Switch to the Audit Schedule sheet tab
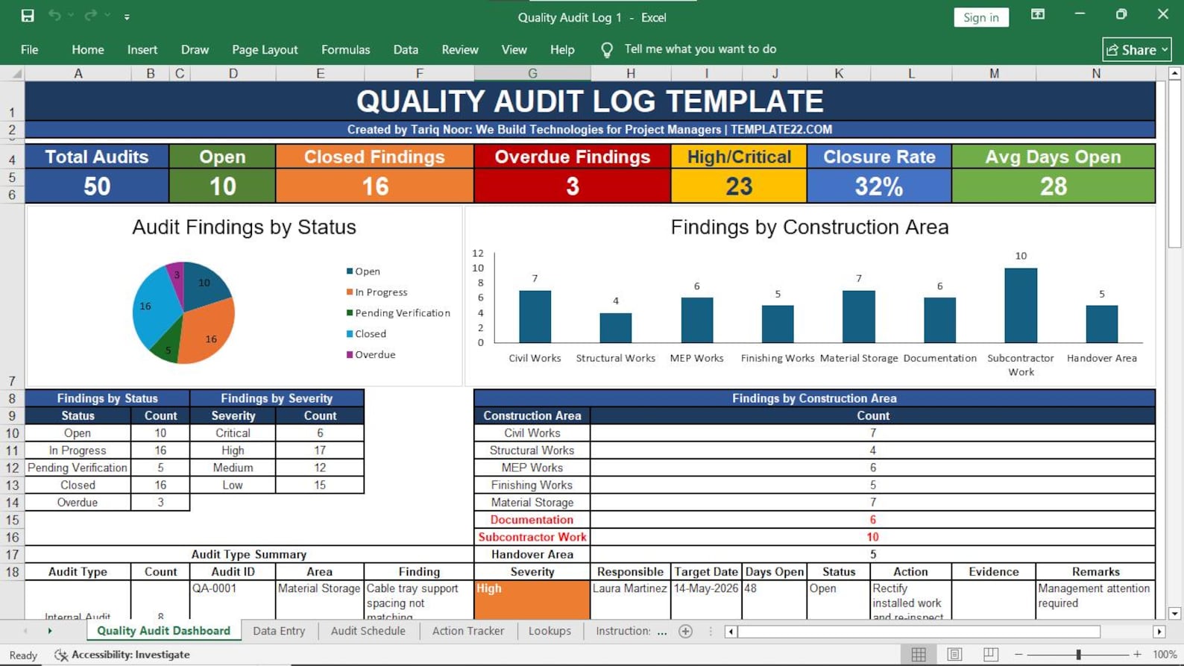The height and width of the screenshot is (666, 1184). point(368,631)
